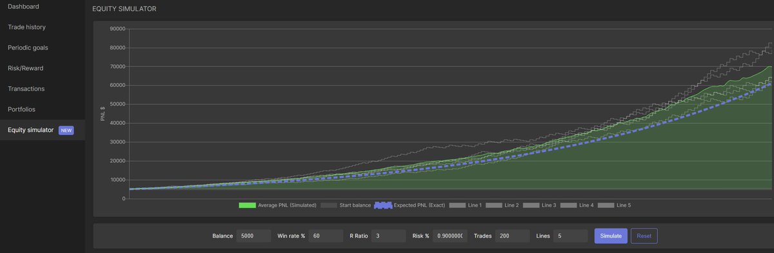Toggle the Start balance legend series

346,205
